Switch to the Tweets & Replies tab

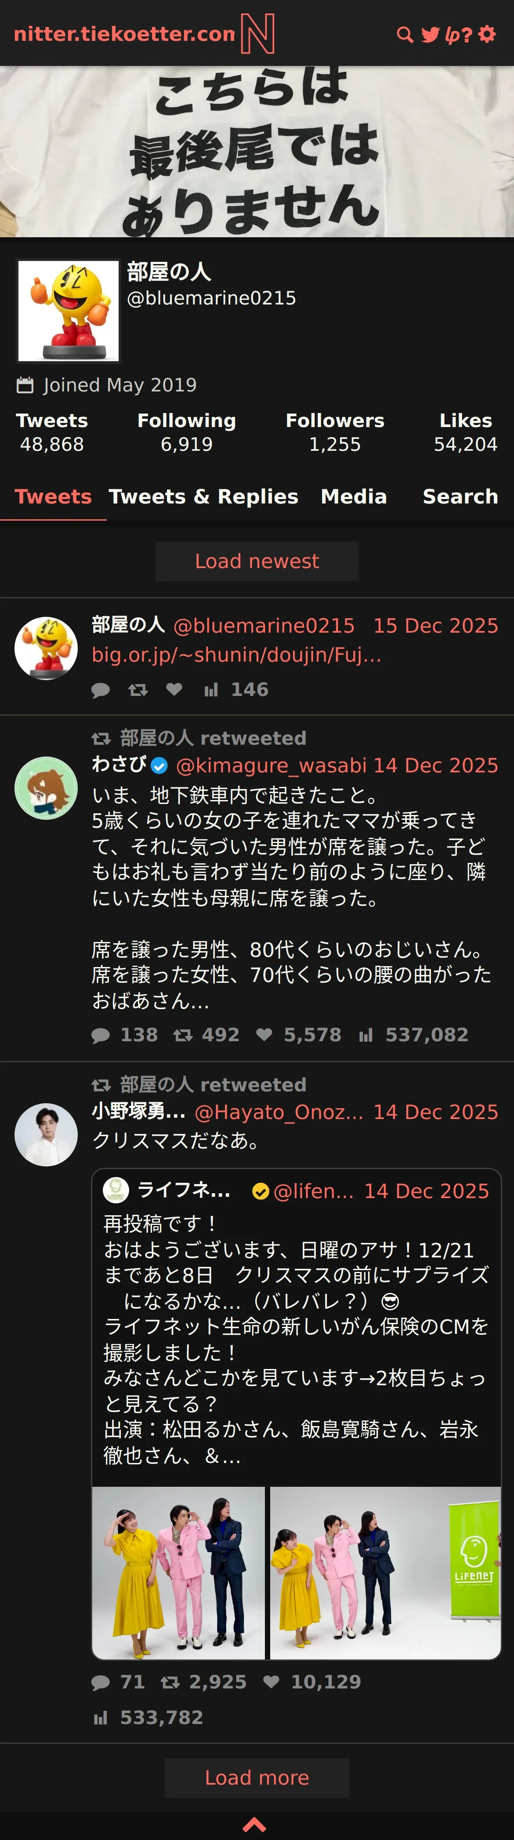[203, 496]
